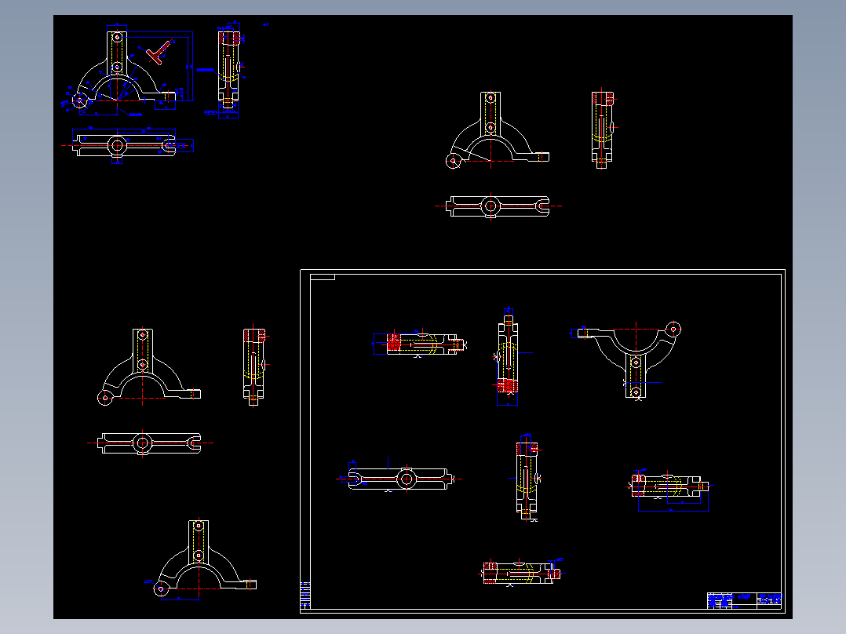Screen dimensions: 846x634
Task: Select the upside-down bracket front view inside frame
Action: click(x=626, y=360)
